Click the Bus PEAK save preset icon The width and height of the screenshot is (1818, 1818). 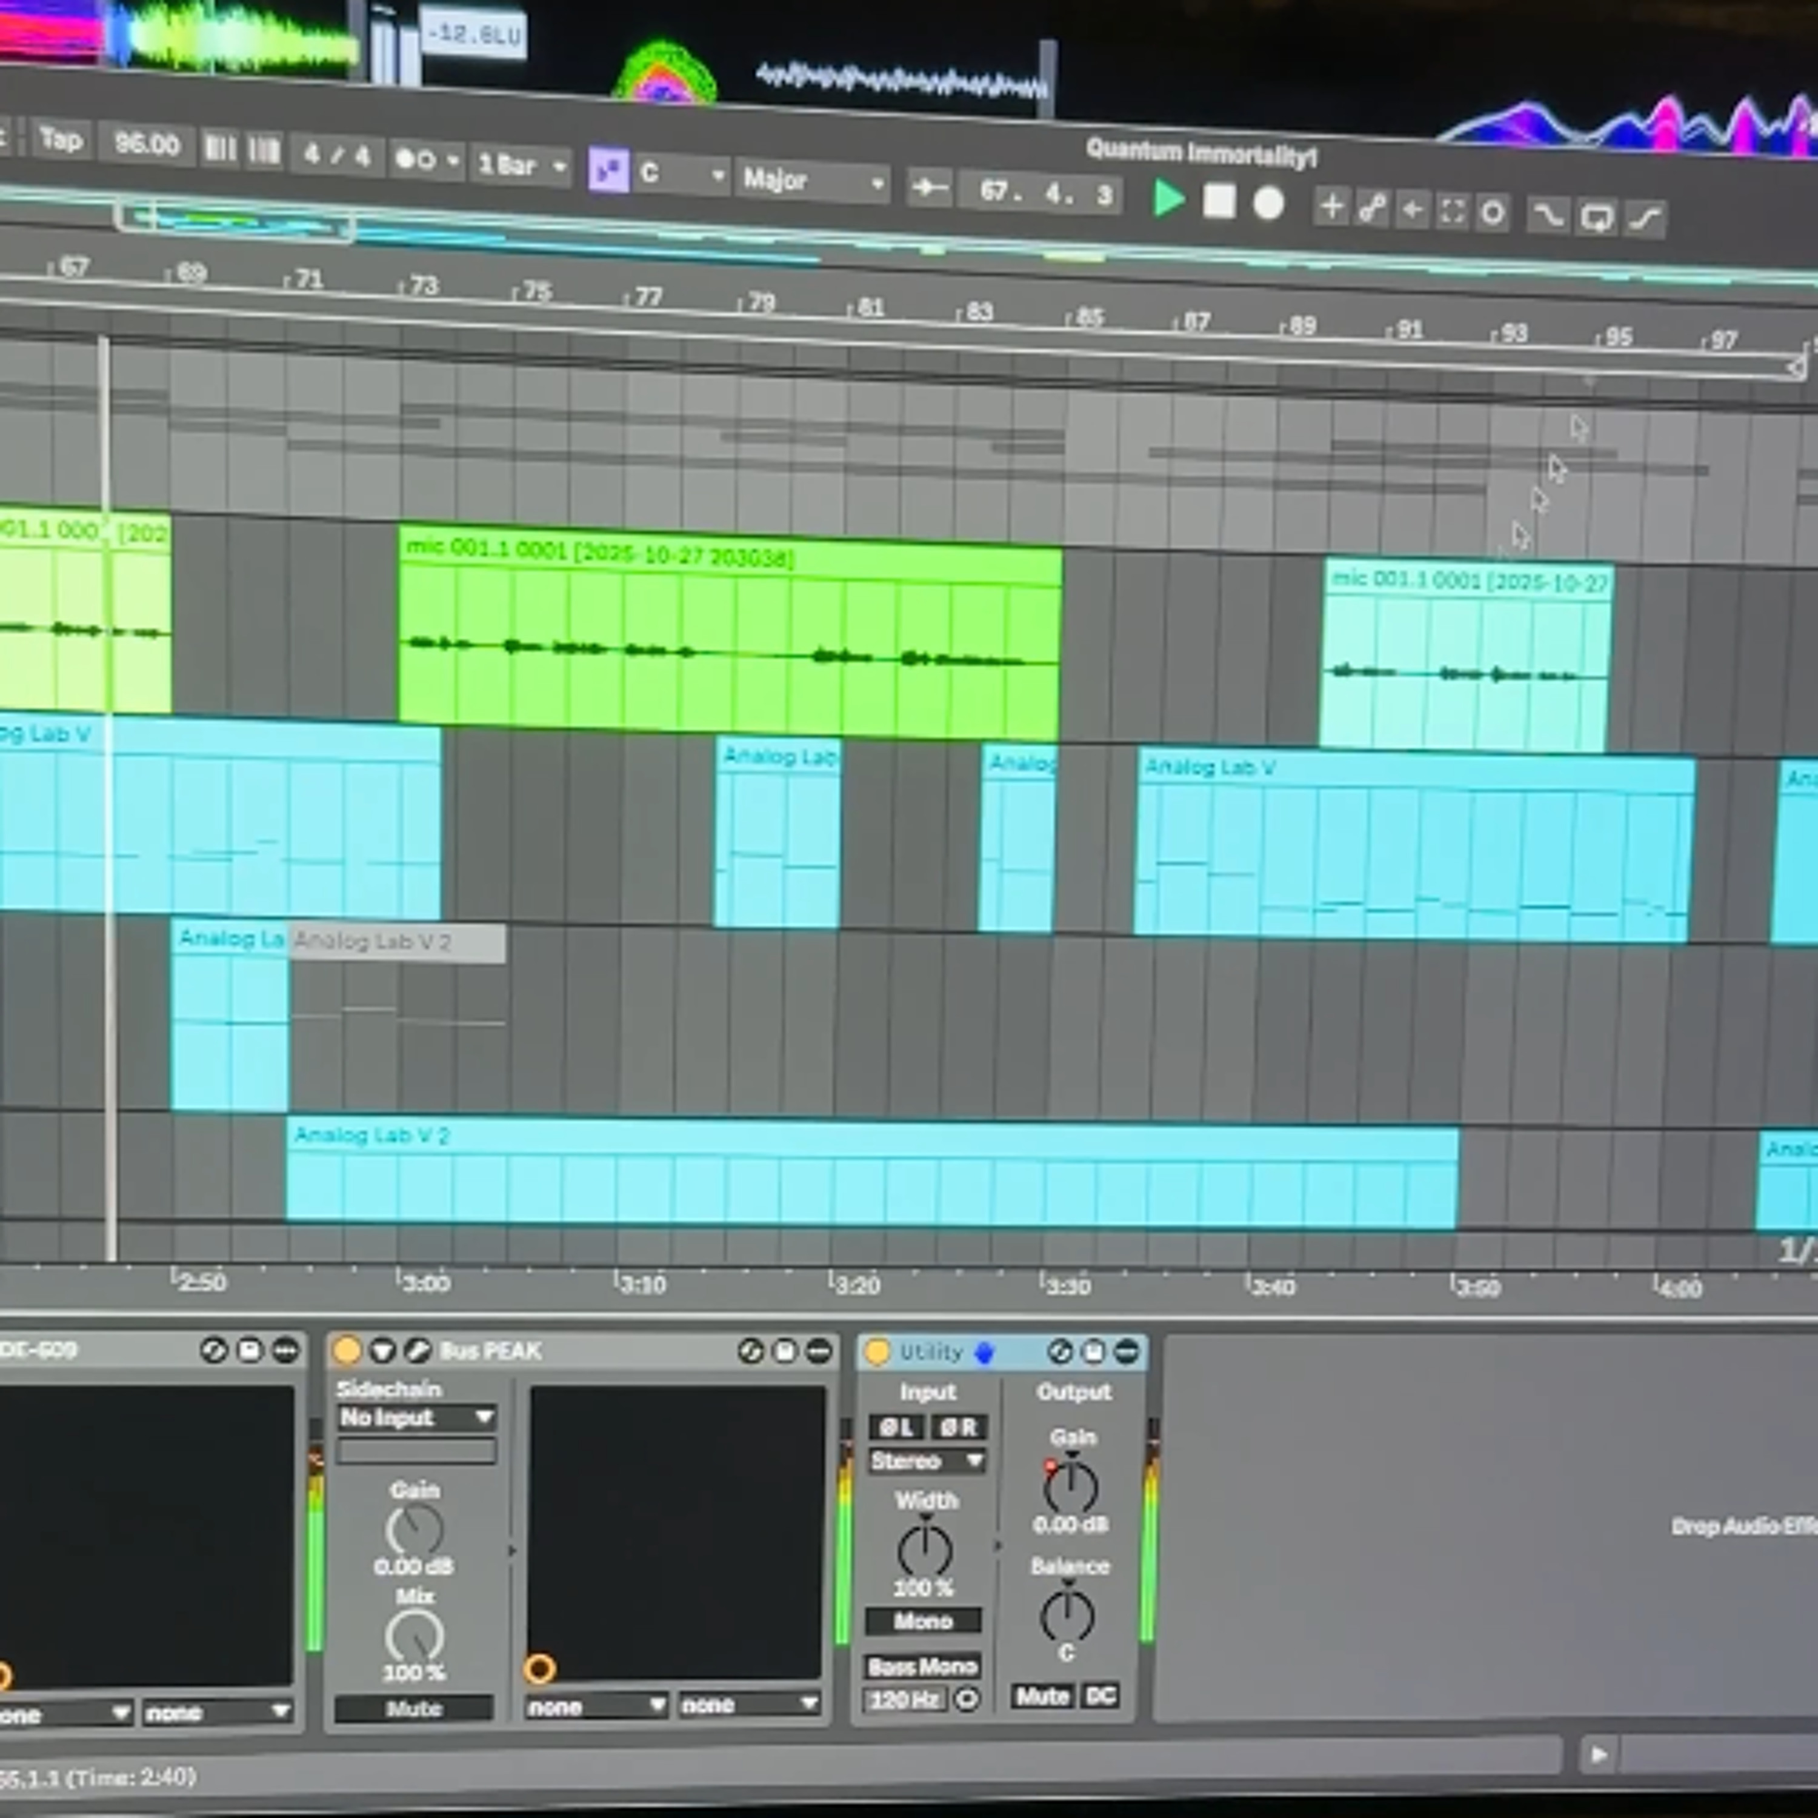pos(785,1352)
